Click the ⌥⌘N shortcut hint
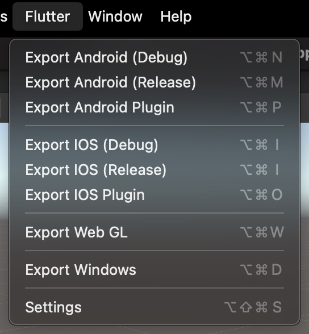Image resolution: width=309 pixels, height=334 pixels. pos(261,57)
